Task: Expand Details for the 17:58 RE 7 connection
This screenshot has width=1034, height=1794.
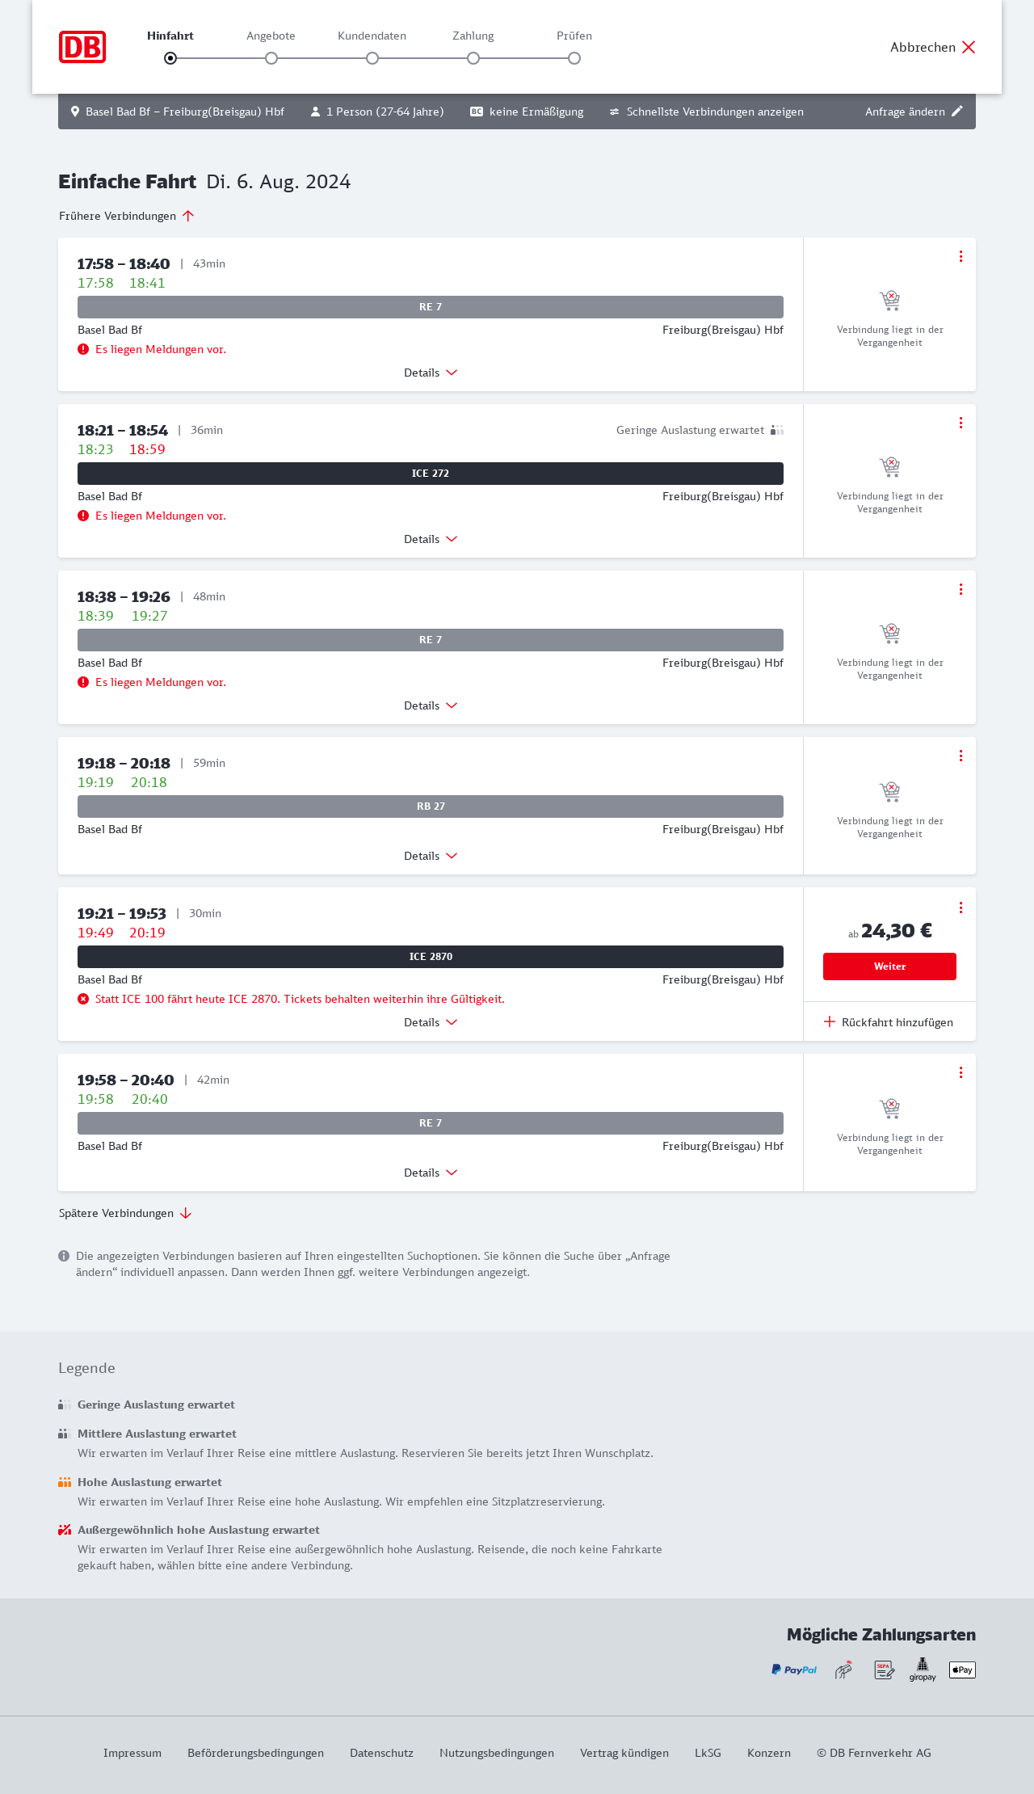Action: (431, 373)
